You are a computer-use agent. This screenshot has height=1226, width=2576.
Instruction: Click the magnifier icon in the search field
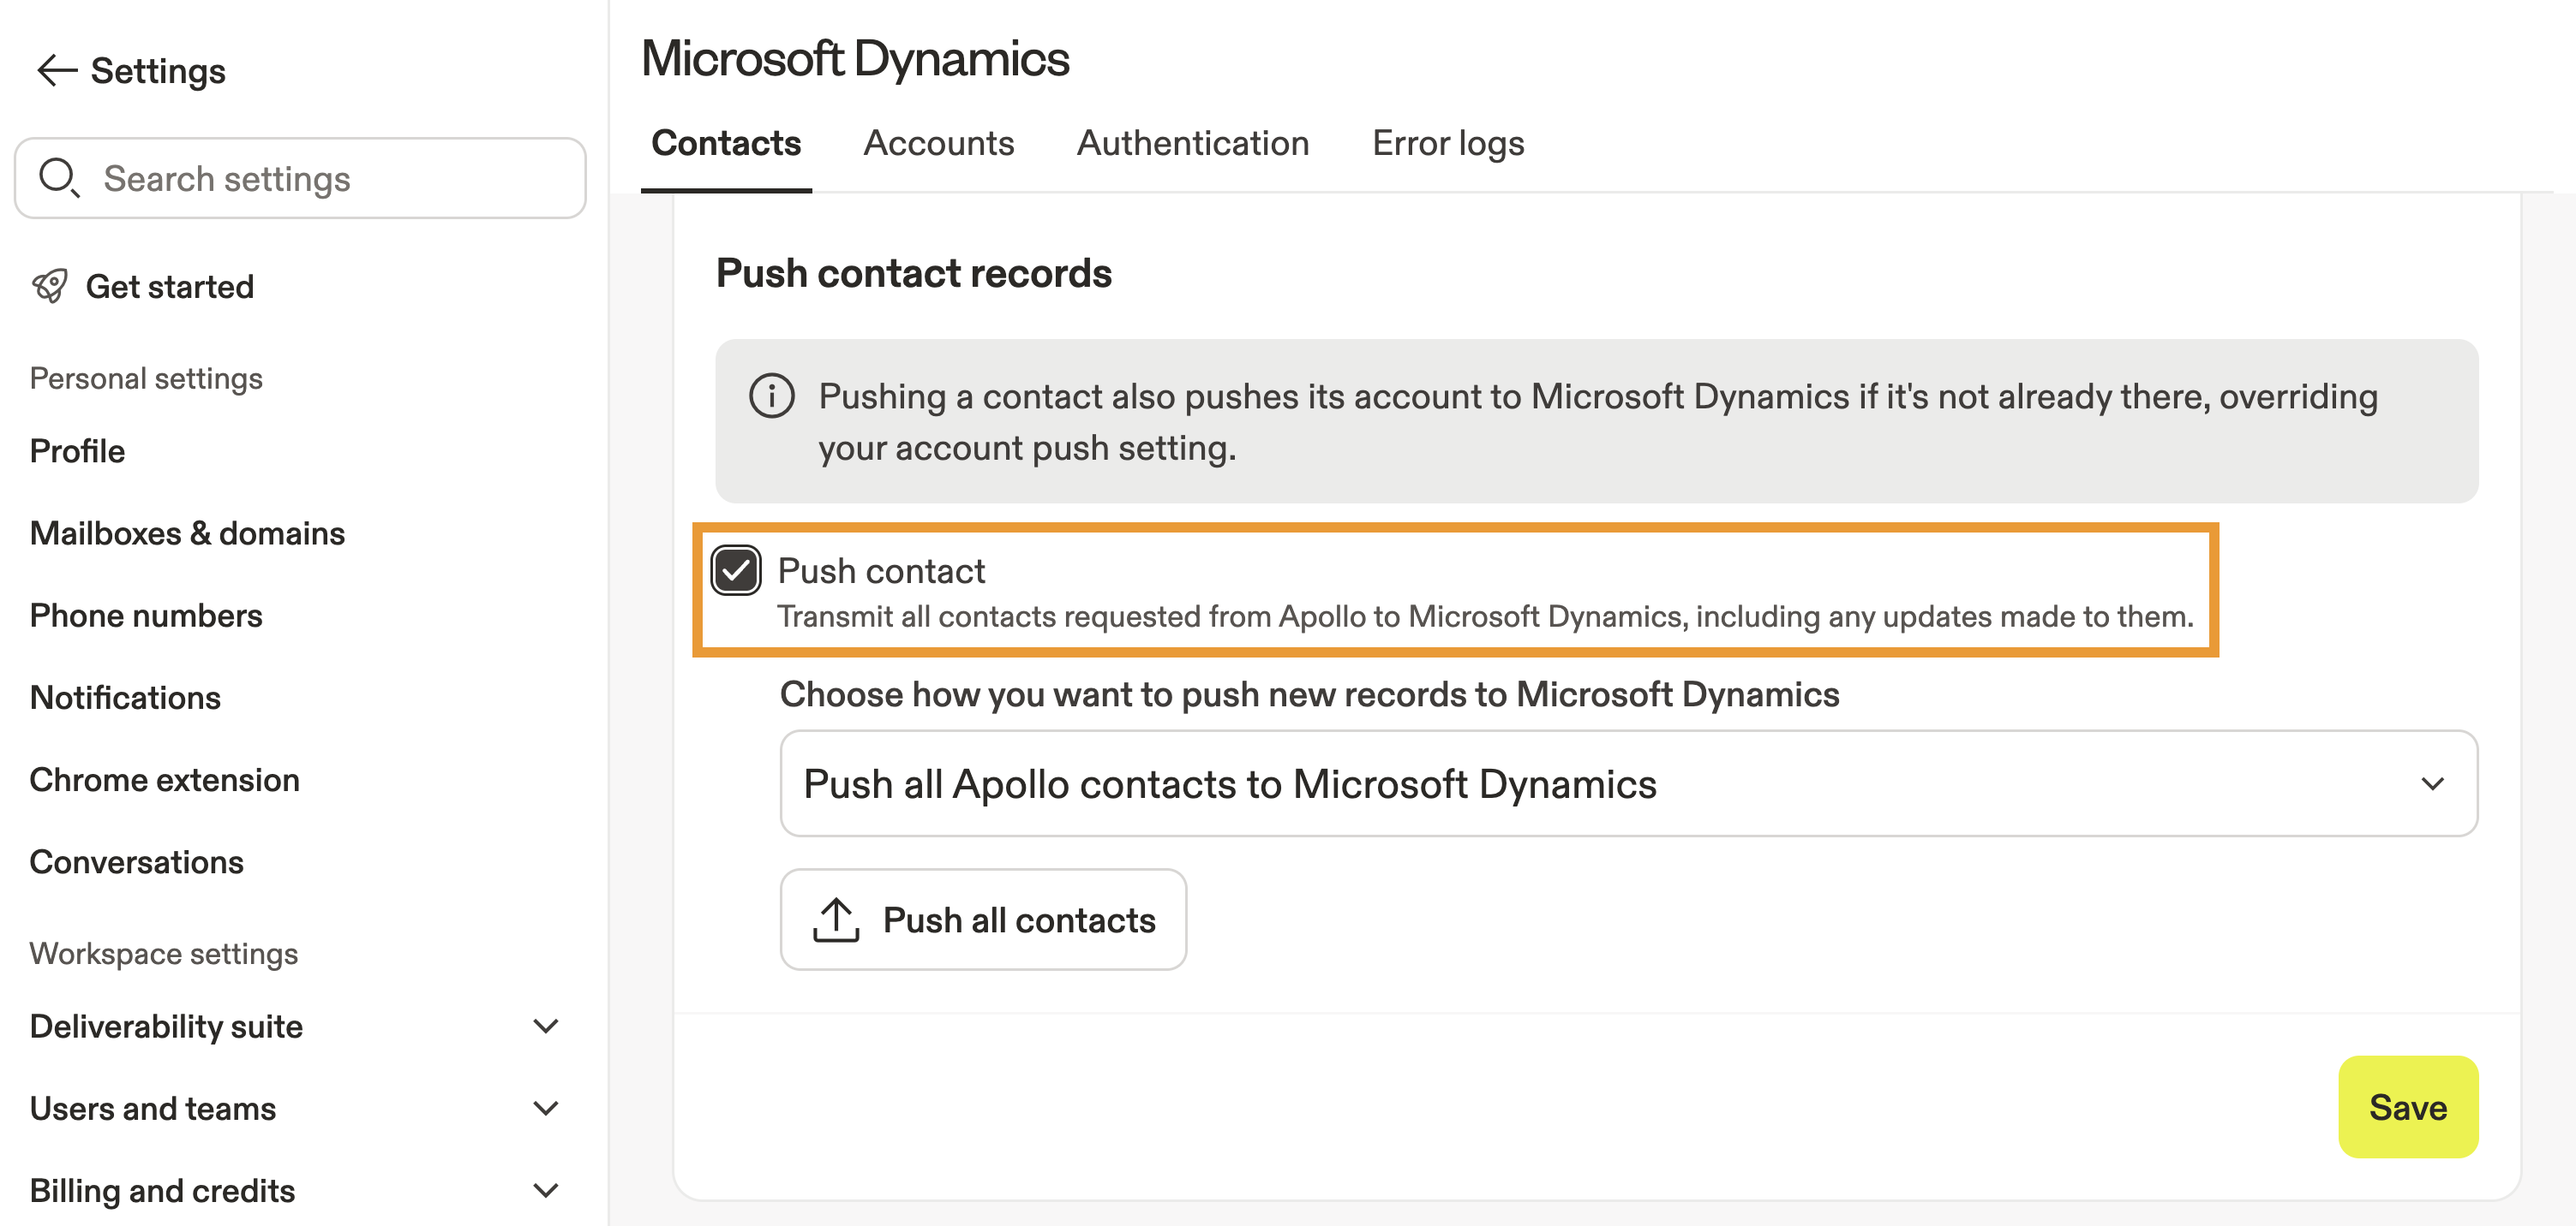(x=58, y=178)
